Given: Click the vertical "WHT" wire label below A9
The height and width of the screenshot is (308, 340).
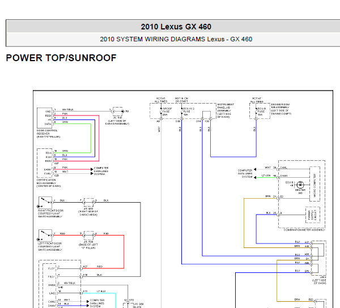Looking at the screenshot, I should click(x=159, y=130).
